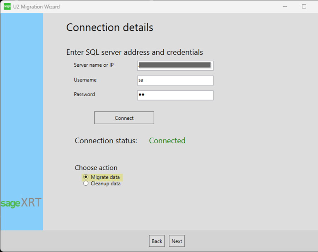
Task: Focus the Server name or IP field
Action: coord(175,65)
